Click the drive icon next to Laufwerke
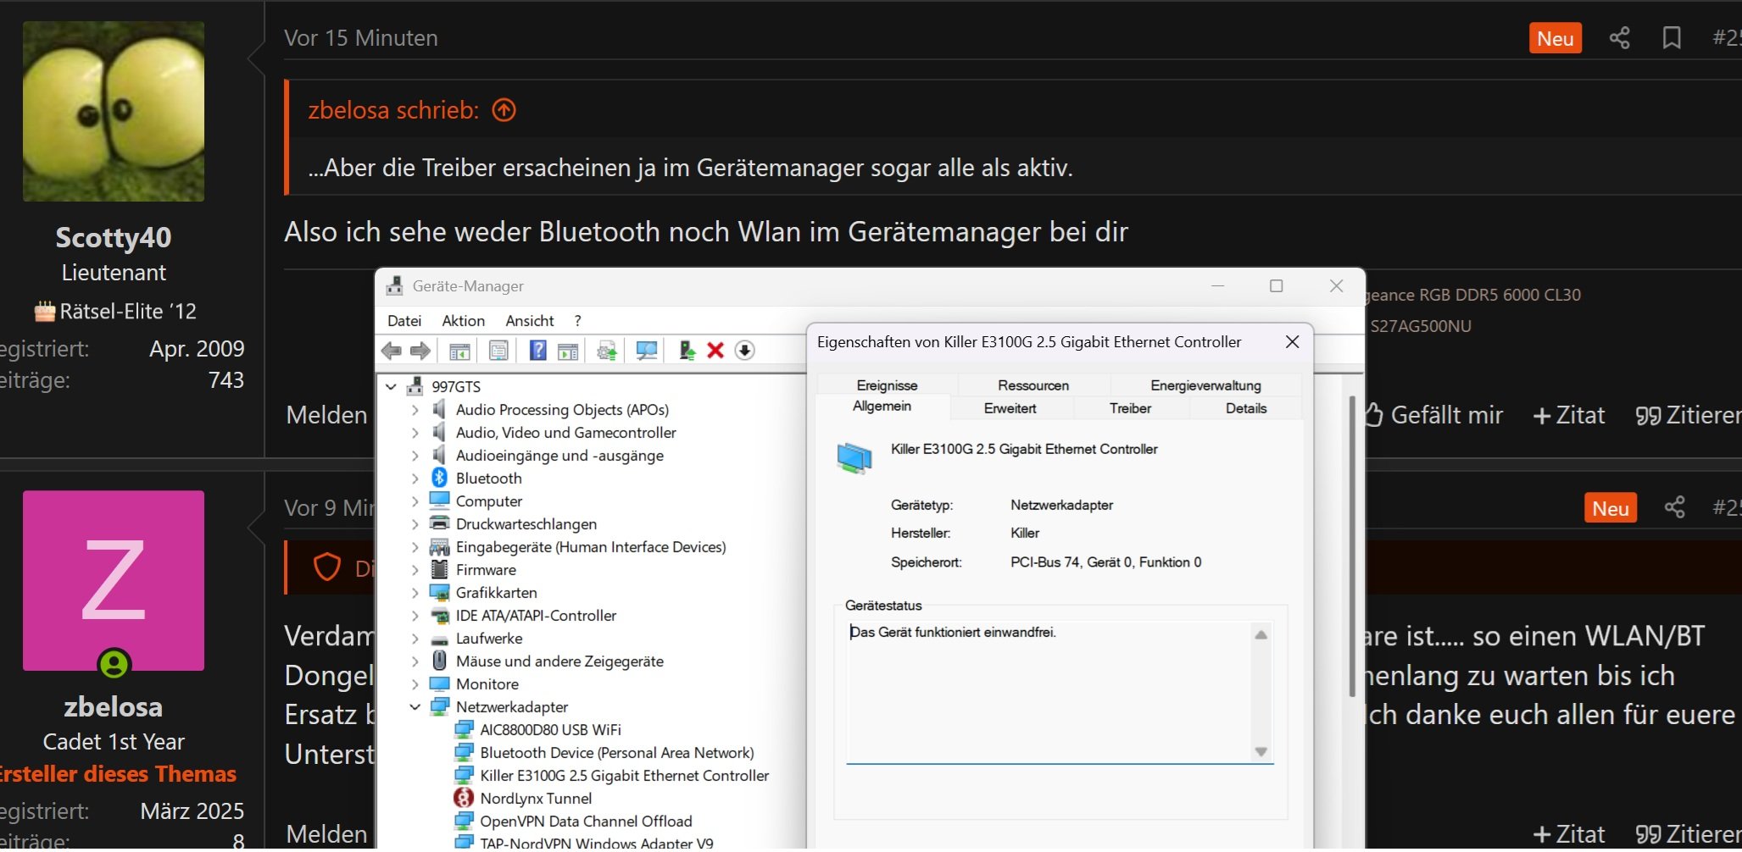The image size is (1742, 852). pyautogui.click(x=439, y=639)
